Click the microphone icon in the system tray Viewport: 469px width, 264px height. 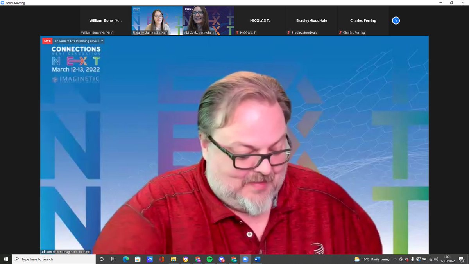click(413, 259)
